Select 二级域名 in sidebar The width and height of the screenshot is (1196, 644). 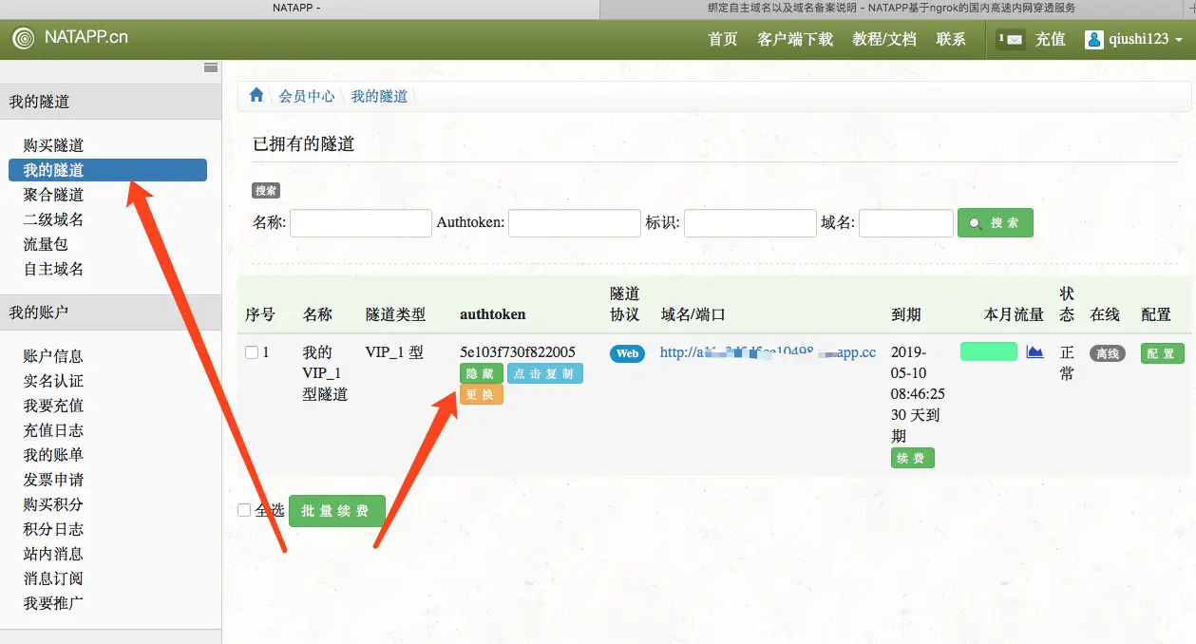[54, 219]
